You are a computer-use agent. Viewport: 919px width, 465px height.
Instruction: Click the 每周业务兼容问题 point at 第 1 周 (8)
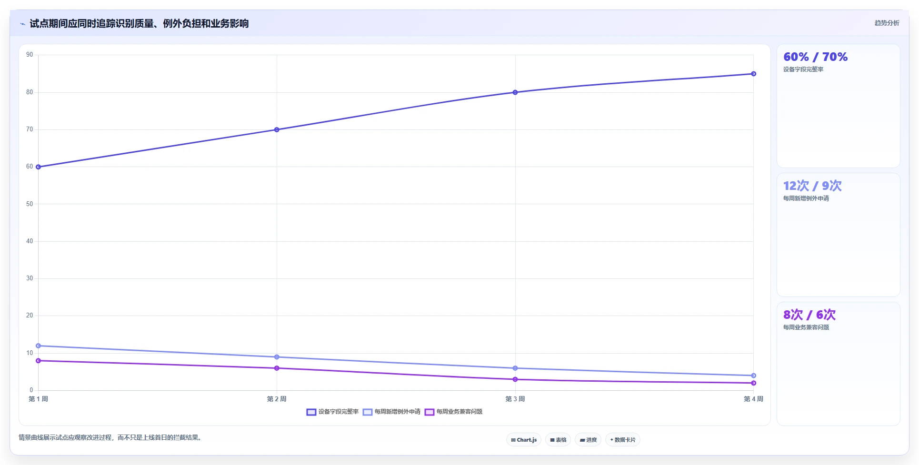coord(39,361)
